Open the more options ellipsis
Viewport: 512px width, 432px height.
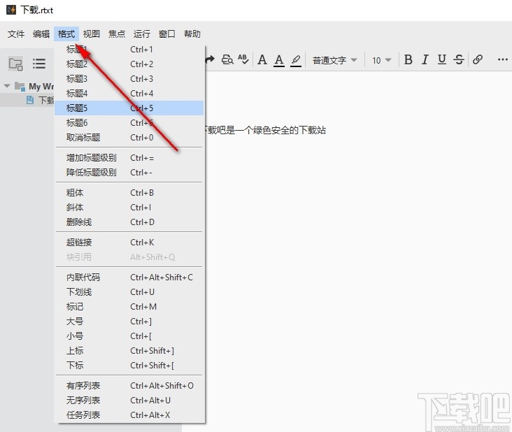502,59
